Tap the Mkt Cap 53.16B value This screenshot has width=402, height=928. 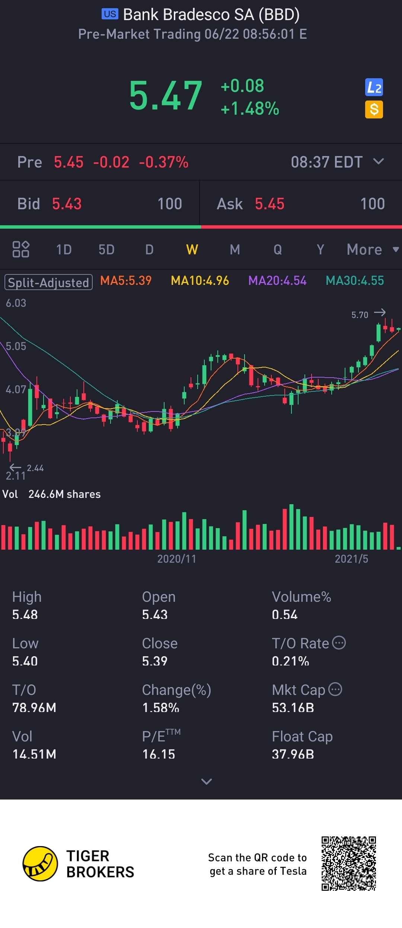(x=293, y=708)
